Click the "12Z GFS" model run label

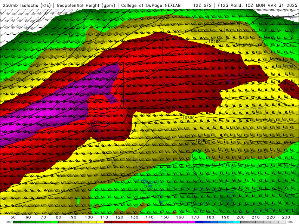202,6
